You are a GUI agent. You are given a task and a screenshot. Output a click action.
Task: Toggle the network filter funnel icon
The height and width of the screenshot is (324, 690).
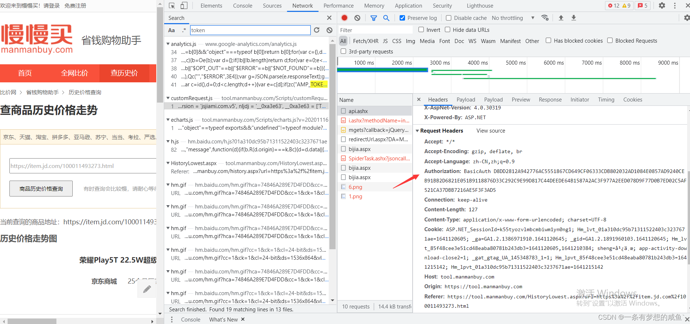tap(374, 18)
